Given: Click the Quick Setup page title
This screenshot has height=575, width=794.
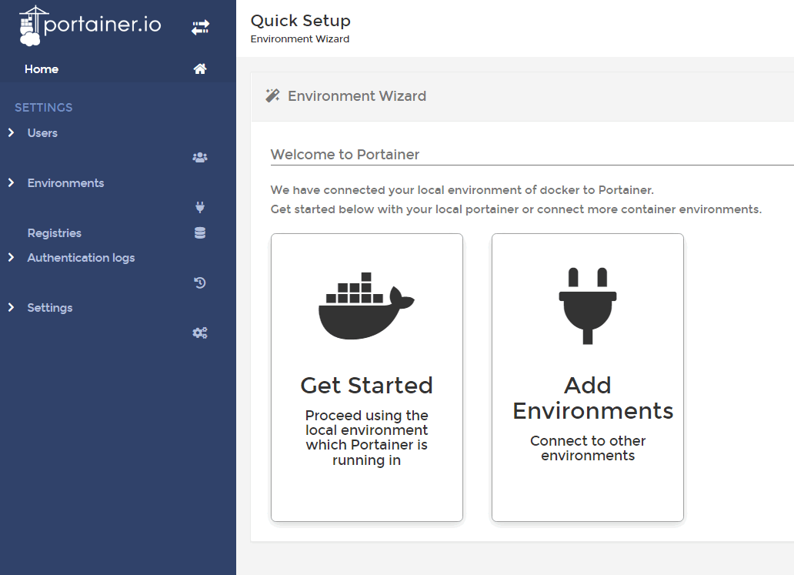Looking at the screenshot, I should point(300,21).
